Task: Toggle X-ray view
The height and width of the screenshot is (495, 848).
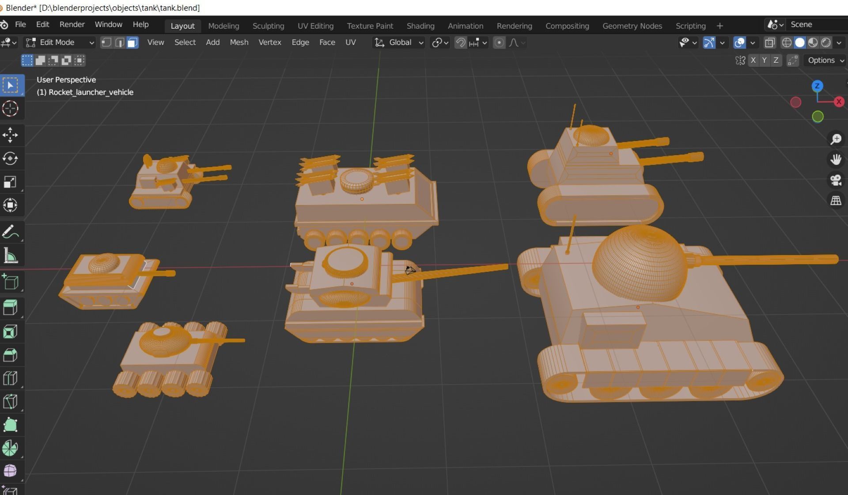Action: pyautogui.click(x=770, y=42)
